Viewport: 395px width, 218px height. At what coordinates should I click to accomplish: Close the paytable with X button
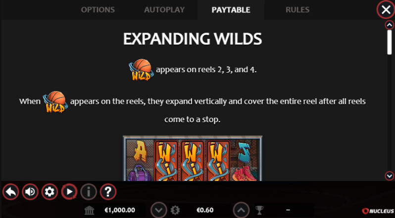click(x=386, y=10)
